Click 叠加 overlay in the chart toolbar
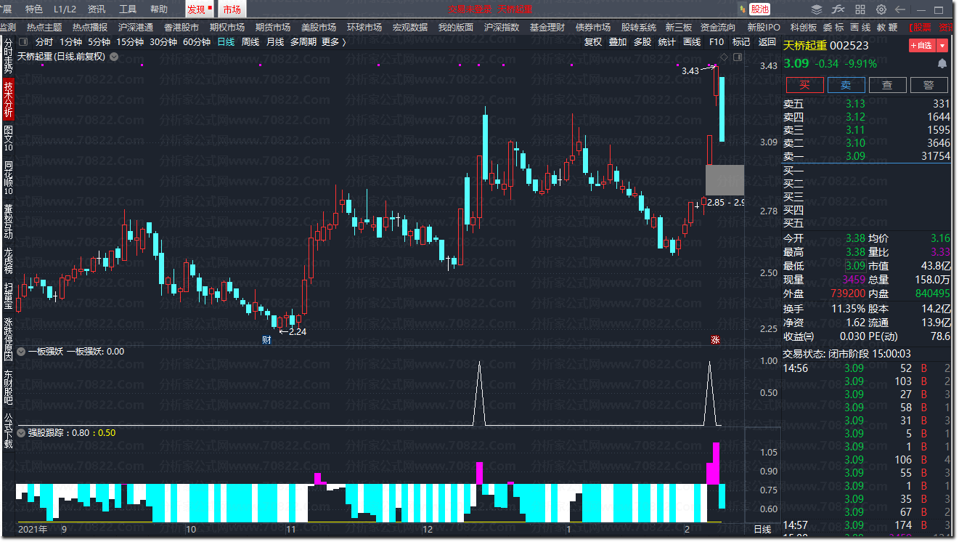 coord(618,42)
